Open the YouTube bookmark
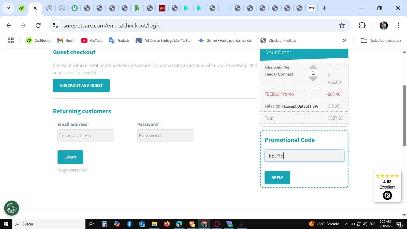Image resolution: width=407 pixels, height=229 pixels. [x=91, y=40]
